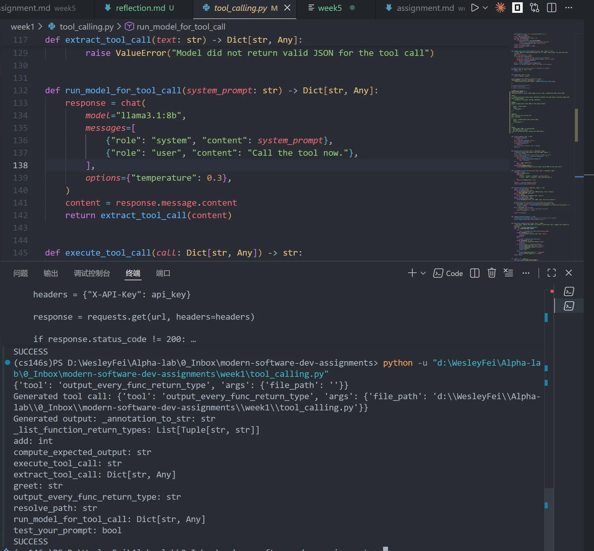Switch to the week5 editor tab
594x551 pixels.
(330, 8)
